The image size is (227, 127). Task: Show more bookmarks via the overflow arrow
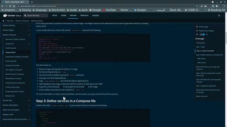click(x=205, y=10)
